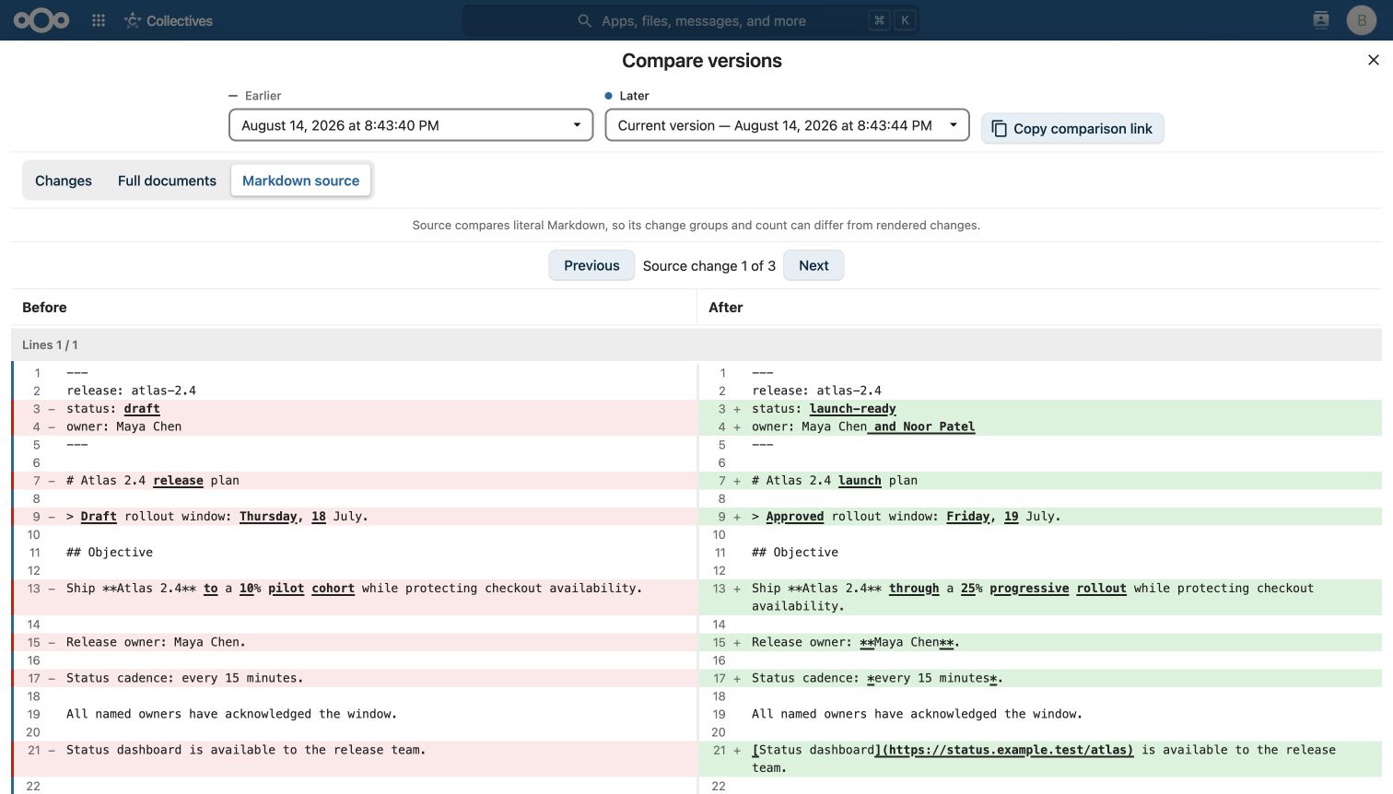
Task: Click the Nextcloud logo
Action: tap(41, 20)
